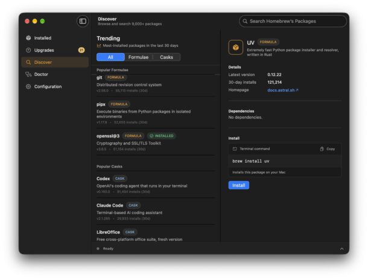The width and height of the screenshot is (368, 279).
Task: Click the 121,214 installs value
Action: 274,83
